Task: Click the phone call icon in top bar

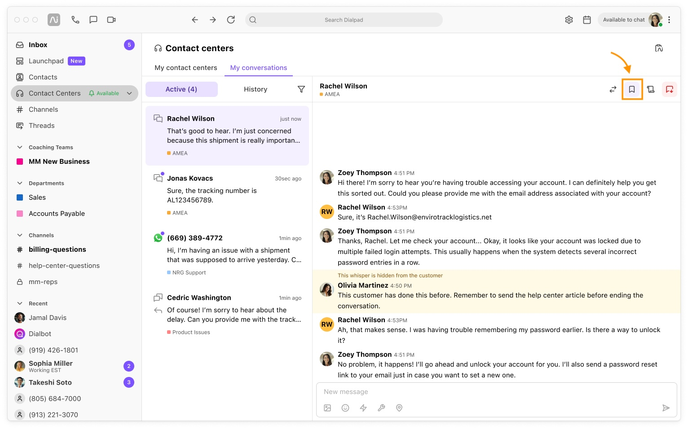Action: coord(75,20)
